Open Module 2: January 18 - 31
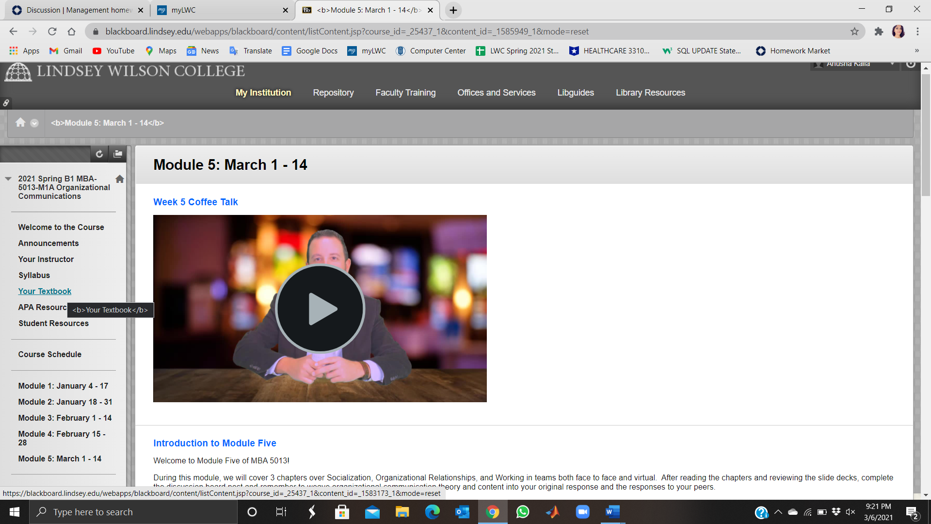931x524 pixels. [65, 402]
